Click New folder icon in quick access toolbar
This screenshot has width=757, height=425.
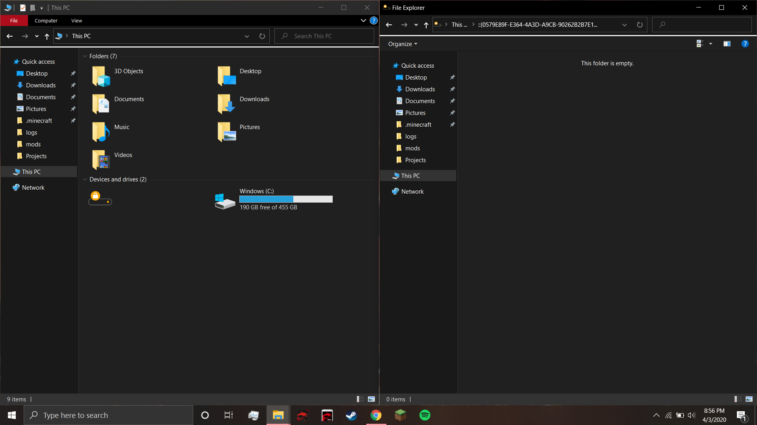click(x=33, y=7)
